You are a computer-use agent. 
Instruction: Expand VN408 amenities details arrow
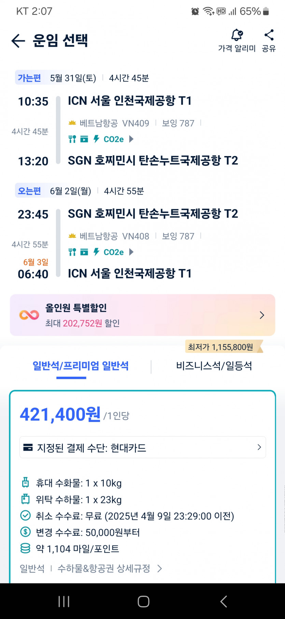pos(131,252)
